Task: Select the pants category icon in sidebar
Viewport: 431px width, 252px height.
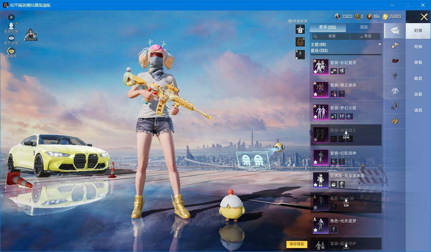Action: [x=395, y=106]
